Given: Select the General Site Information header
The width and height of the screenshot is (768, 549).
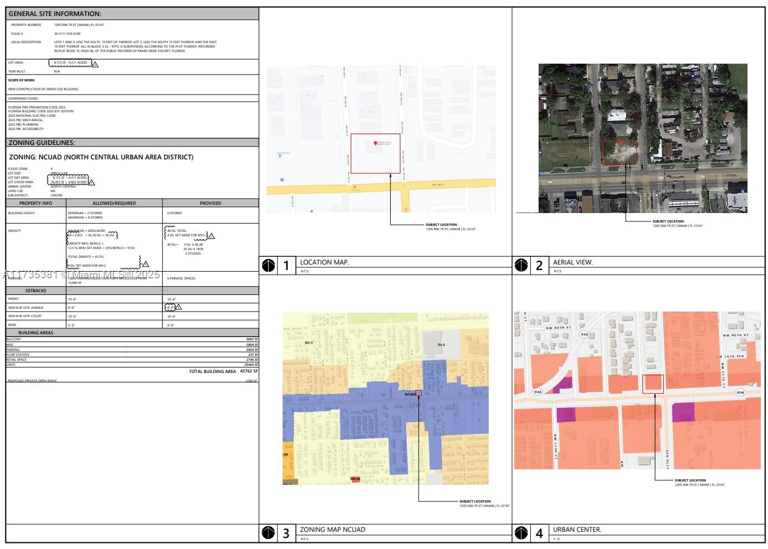Looking at the screenshot, I should tap(55, 14).
